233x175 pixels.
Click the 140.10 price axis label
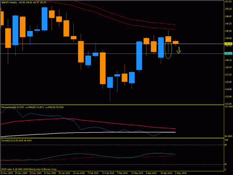[228, 60]
